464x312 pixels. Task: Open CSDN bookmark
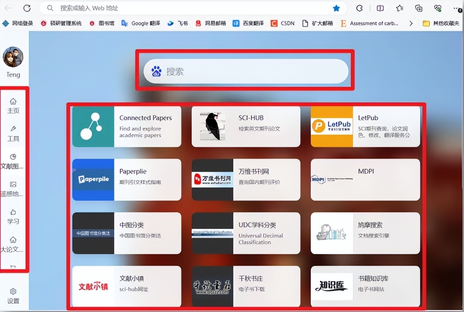282,23
